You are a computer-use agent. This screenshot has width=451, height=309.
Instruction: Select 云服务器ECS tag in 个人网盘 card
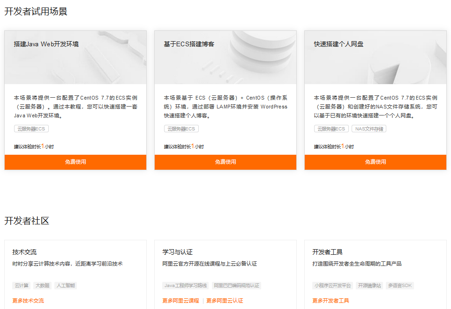click(x=331, y=129)
